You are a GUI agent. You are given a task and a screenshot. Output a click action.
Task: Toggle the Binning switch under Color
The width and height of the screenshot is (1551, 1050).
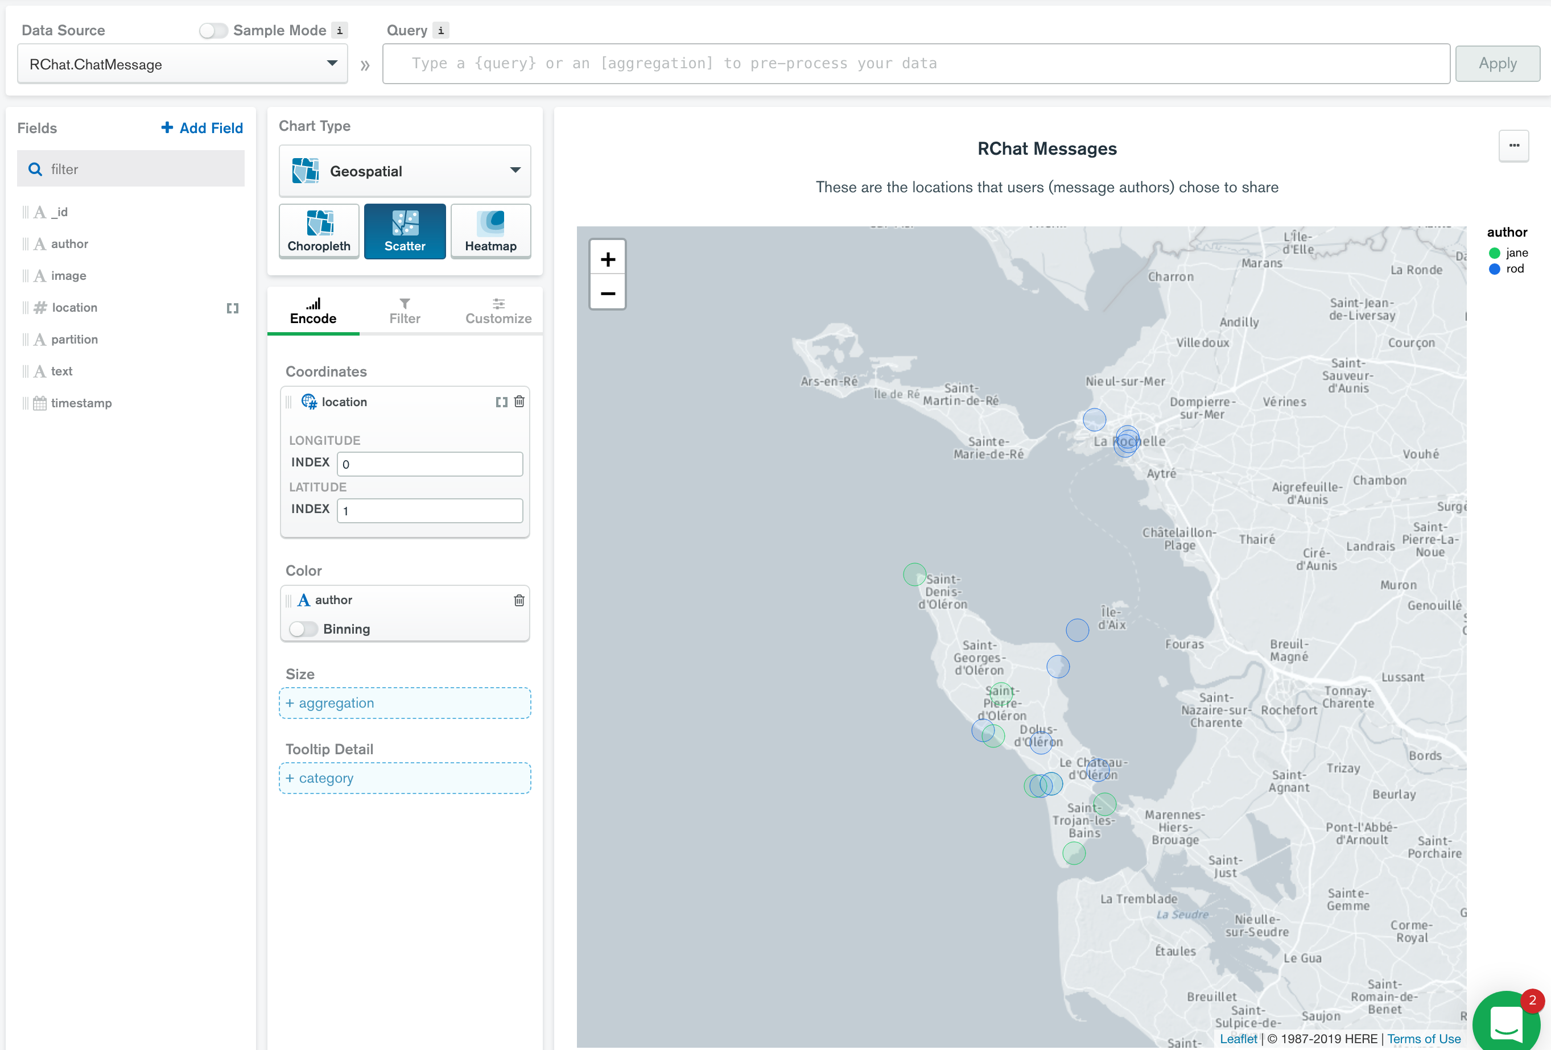click(303, 628)
